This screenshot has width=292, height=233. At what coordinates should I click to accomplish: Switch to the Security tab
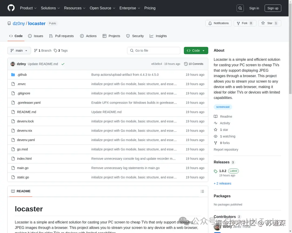coord(135,36)
